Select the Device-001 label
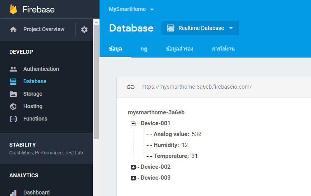 pos(155,123)
